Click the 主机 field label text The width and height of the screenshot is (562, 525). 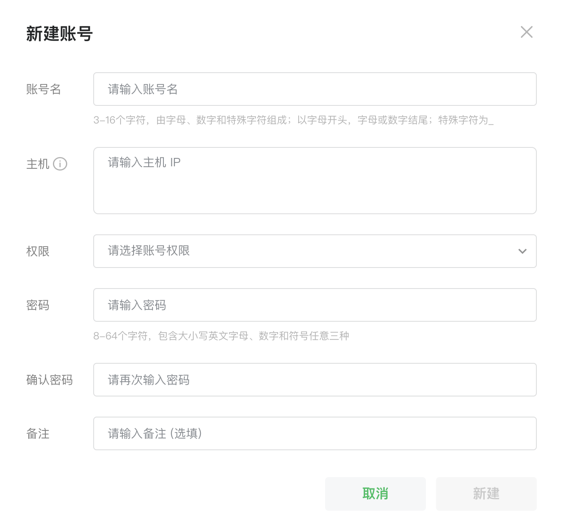coord(38,164)
